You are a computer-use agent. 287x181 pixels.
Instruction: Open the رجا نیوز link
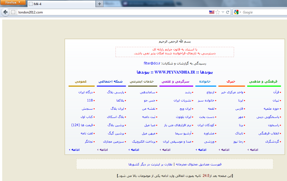pyautogui.click(x=238, y=142)
